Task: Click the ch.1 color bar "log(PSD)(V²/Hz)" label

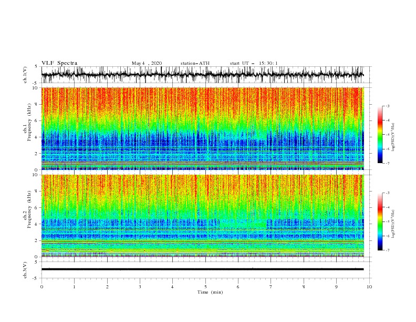Action: point(393,137)
